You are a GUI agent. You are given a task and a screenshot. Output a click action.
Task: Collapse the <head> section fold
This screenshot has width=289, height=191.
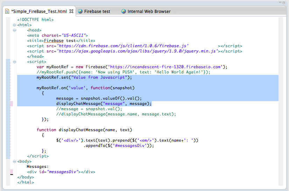pos(14,30)
